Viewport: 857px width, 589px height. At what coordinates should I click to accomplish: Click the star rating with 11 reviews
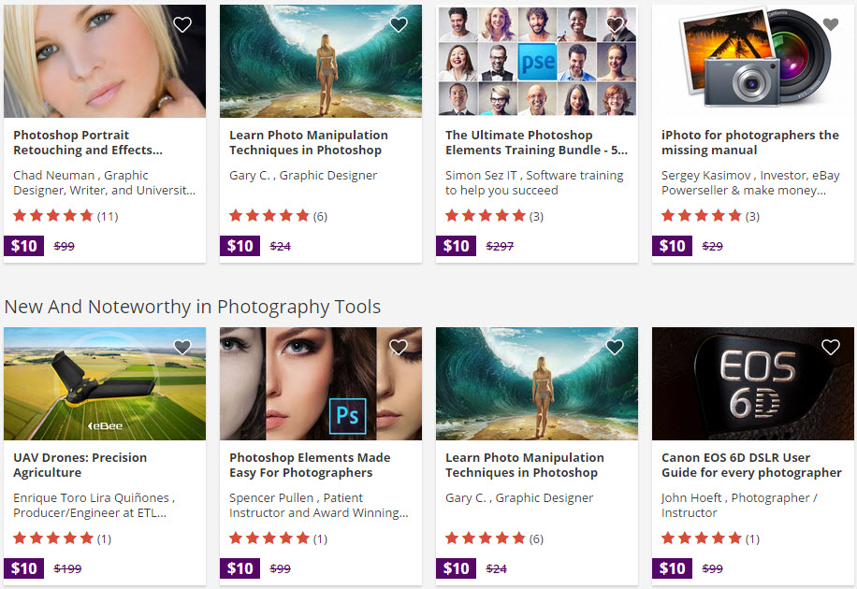pyautogui.click(x=53, y=216)
